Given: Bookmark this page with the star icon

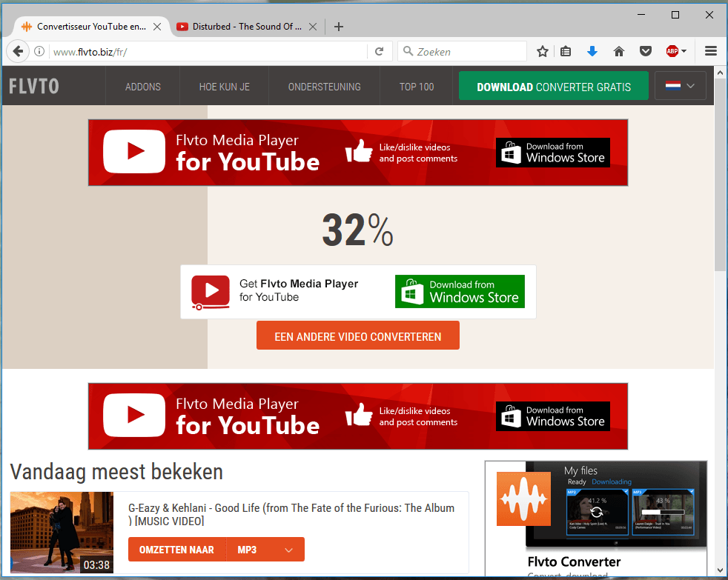Looking at the screenshot, I should [542, 52].
